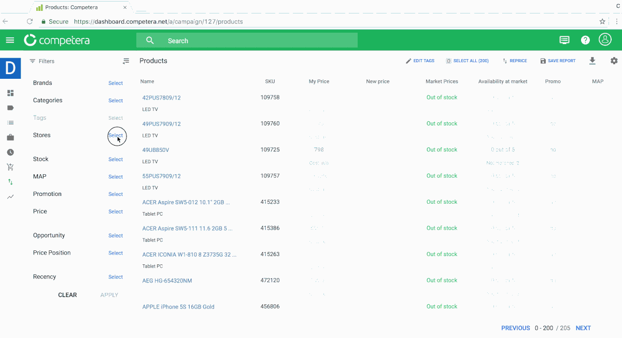Open Select for the Stock filter
Image resolution: width=622 pixels, height=338 pixels.
coord(116,159)
